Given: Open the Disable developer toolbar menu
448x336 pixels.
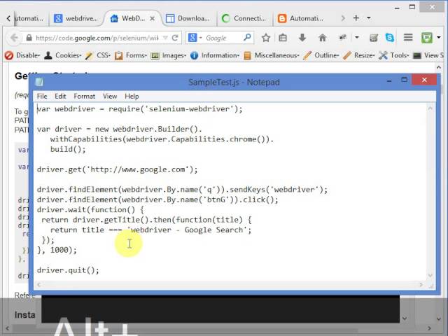Looking at the screenshot, I should point(22,55).
